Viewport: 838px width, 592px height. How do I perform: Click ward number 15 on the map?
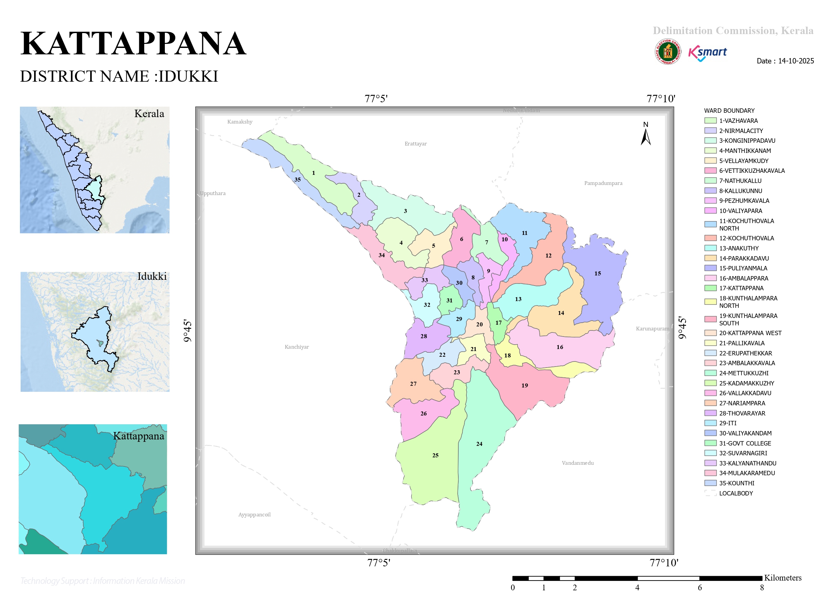pyautogui.click(x=598, y=273)
